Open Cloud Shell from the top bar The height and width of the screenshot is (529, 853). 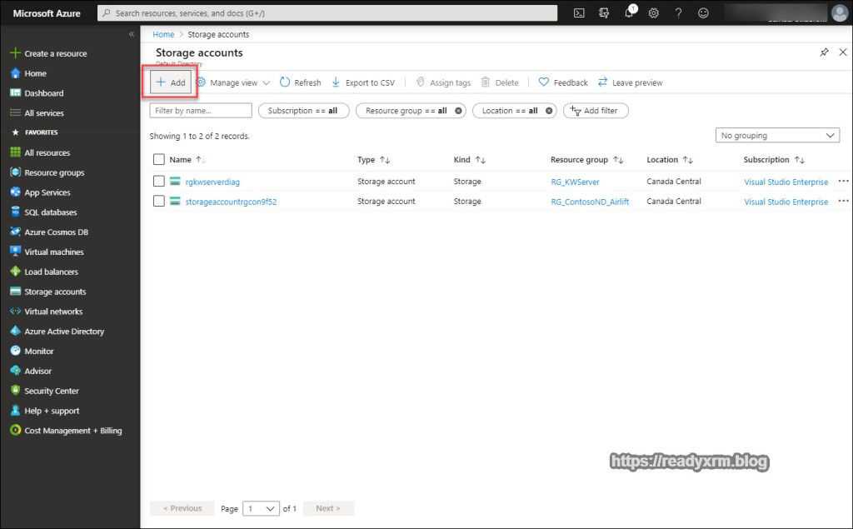(579, 12)
